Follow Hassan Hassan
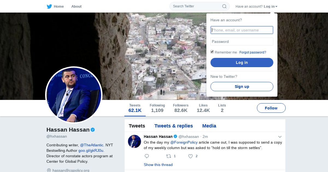 point(271,108)
